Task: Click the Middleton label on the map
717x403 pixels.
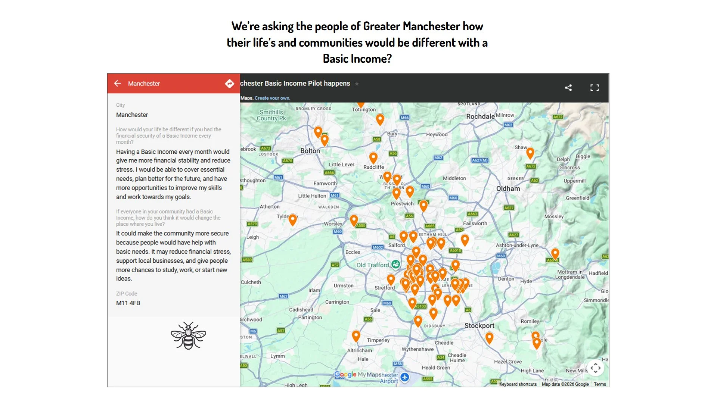Action: click(454, 178)
